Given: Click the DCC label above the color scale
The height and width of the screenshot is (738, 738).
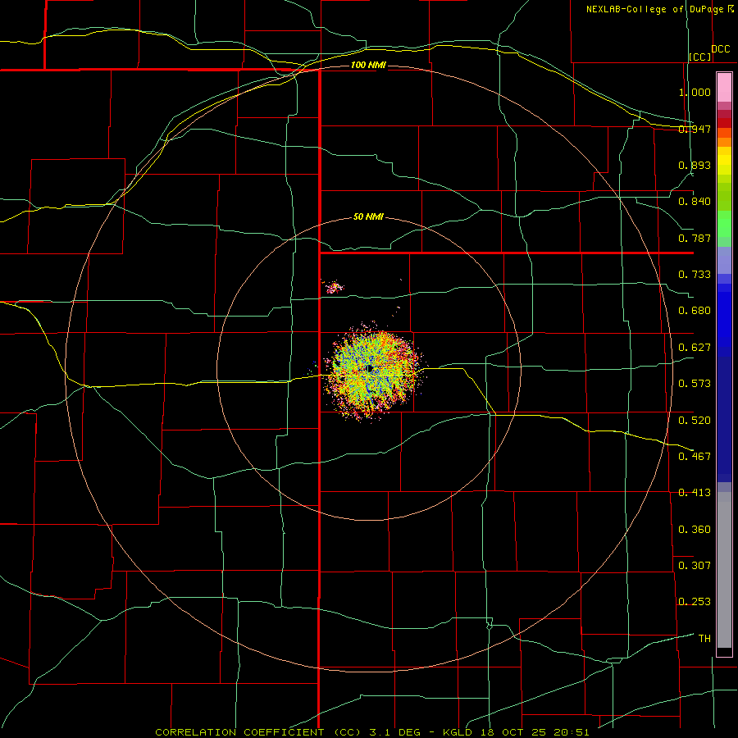Looking at the screenshot, I should (720, 49).
